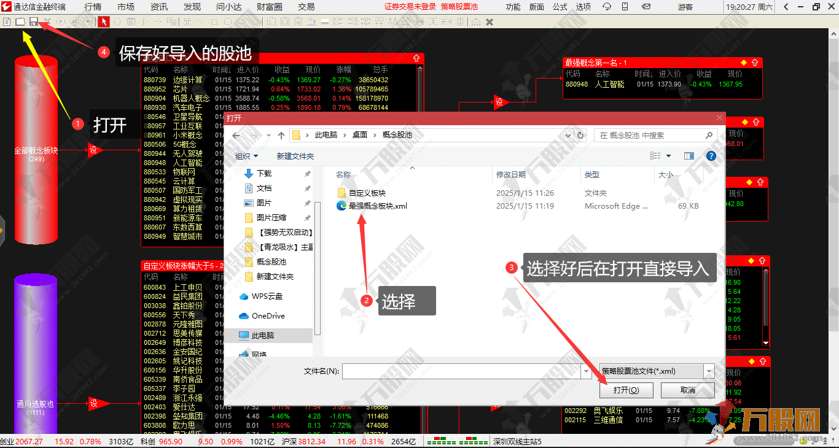This screenshot has width=839, height=448.
Task: Open the 公式 menu
Action: pos(560,7)
